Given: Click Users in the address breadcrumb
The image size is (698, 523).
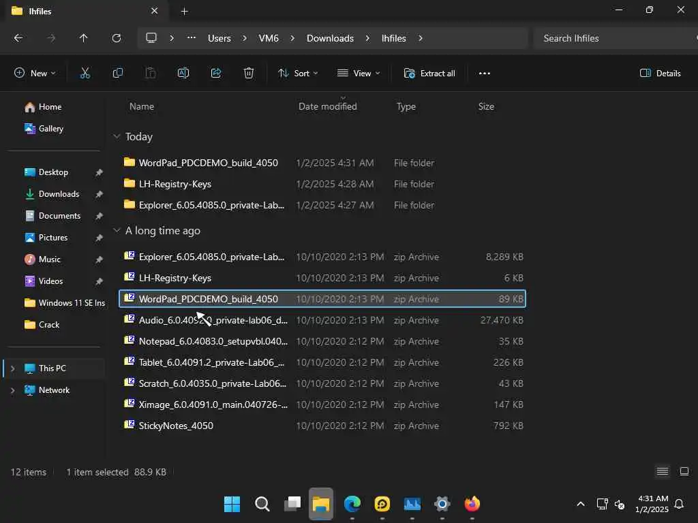Looking at the screenshot, I should [x=219, y=38].
